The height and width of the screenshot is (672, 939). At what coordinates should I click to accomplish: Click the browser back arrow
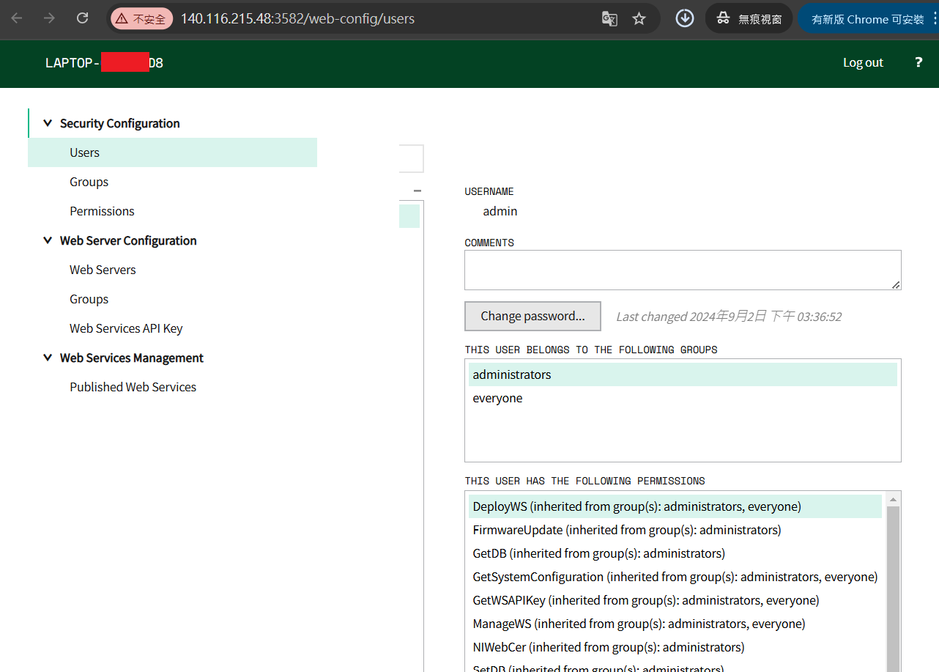click(x=16, y=18)
